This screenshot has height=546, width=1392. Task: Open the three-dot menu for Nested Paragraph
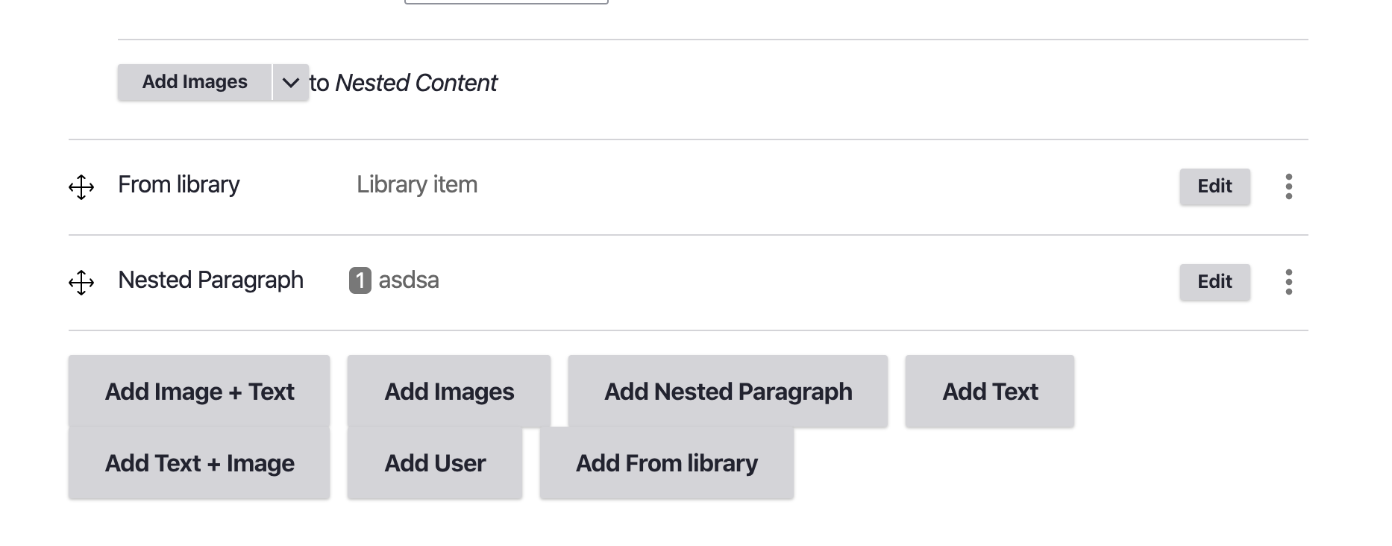(1288, 282)
